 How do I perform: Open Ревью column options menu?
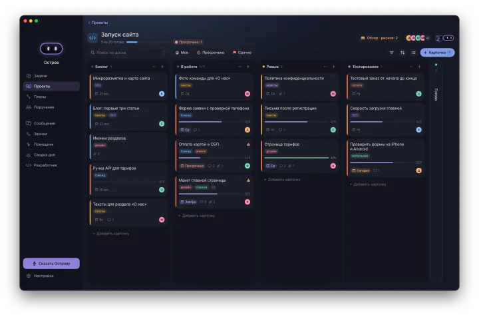coord(325,67)
